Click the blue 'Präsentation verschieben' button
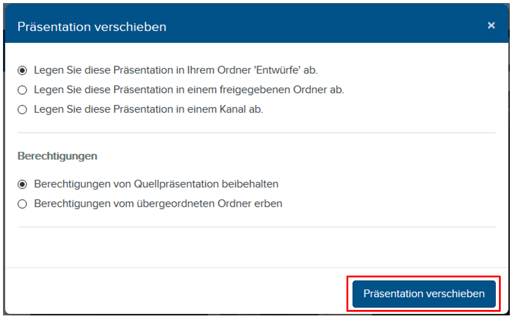Image resolution: width=514 pixels, height=319 pixels. tap(424, 294)
